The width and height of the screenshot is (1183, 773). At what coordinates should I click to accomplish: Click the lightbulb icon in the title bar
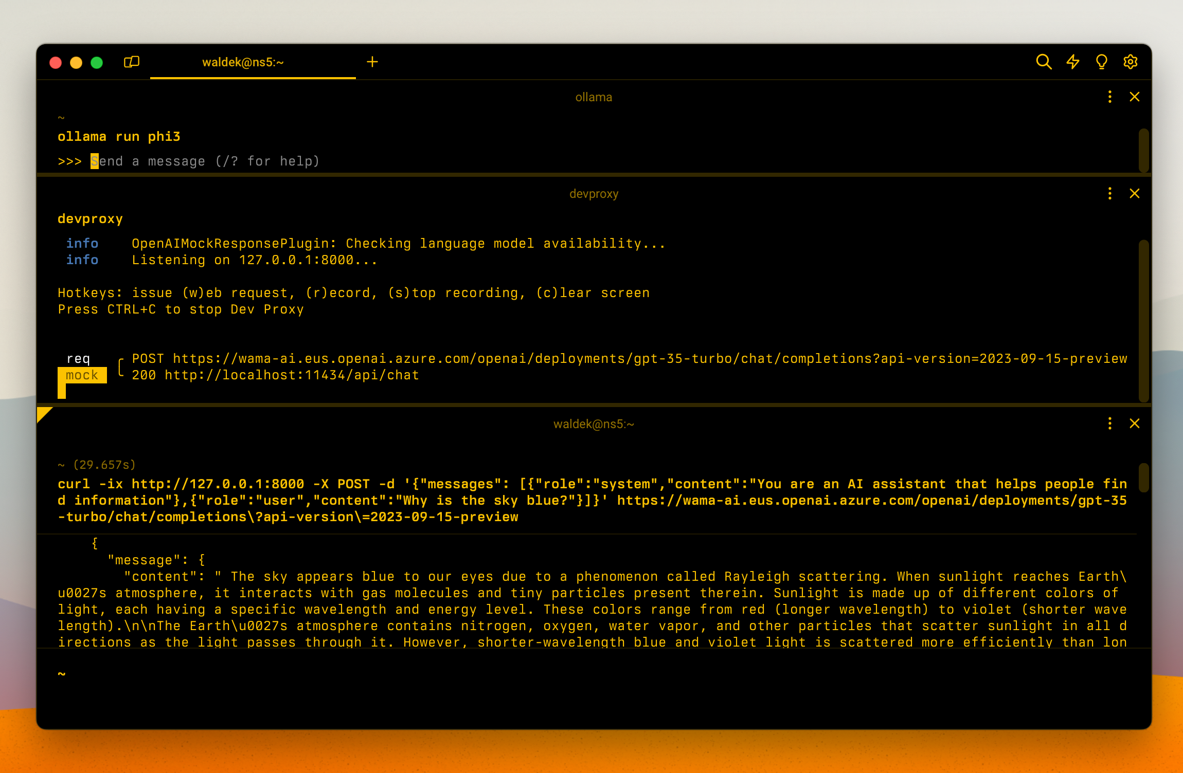tap(1101, 62)
